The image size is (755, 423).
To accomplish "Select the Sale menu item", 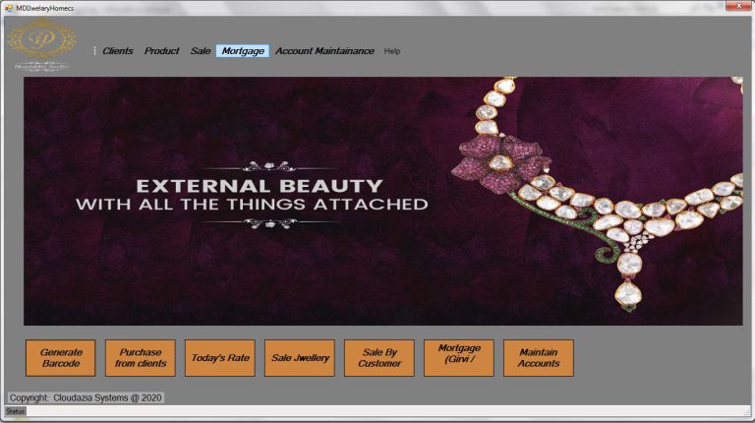I will 201,51.
